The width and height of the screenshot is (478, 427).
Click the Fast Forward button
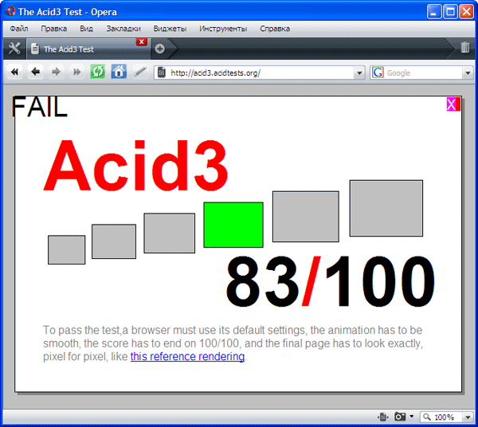[x=76, y=72]
